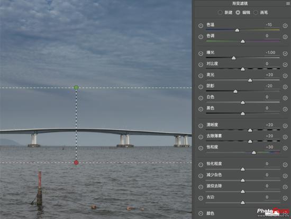Click the 高光 slider handle
The height and width of the screenshot is (219, 291).
(250, 80)
